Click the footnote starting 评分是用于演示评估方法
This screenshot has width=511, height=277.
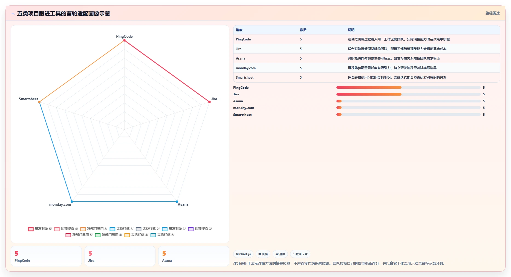tap(340, 263)
